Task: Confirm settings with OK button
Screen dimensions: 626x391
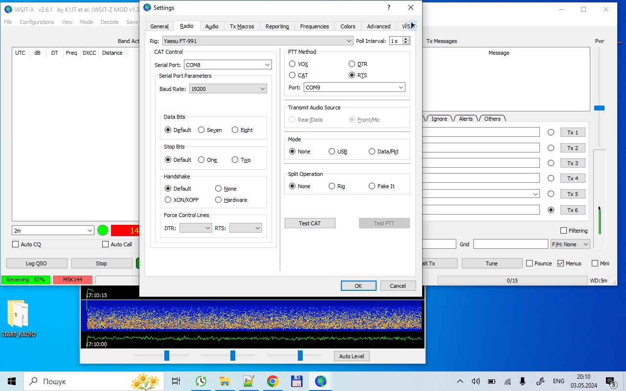Action: [358, 286]
